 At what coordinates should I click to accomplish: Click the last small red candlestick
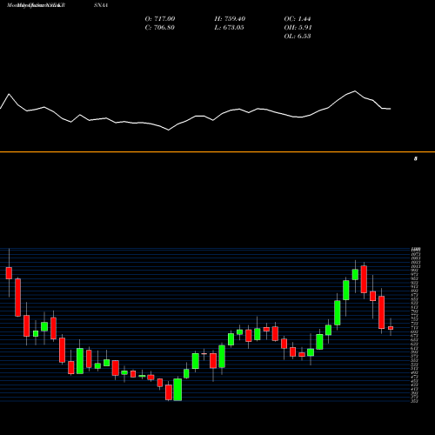[x=391, y=328]
